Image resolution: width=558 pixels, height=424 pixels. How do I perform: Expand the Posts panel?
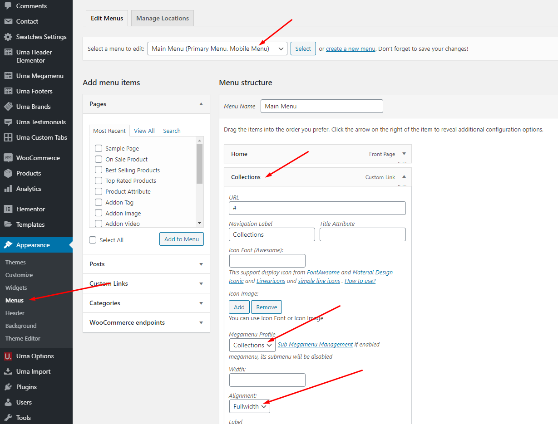[201, 264]
